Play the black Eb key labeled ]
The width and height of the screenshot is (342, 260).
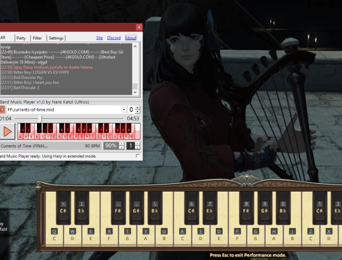coord(81,208)
